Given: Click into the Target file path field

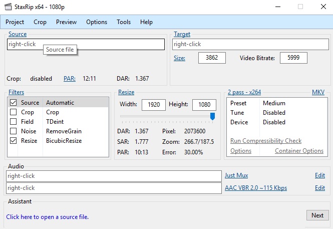Looking at the screenshot, I should pos(250,44).
